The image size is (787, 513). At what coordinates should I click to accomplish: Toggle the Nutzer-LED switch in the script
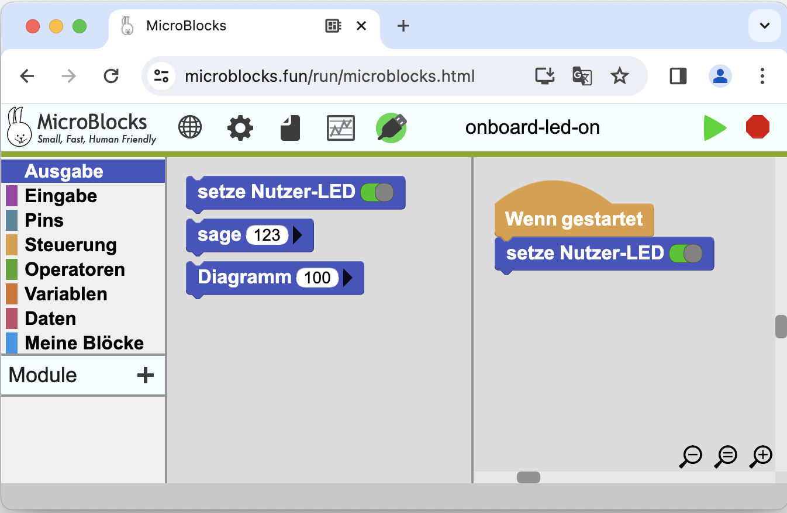coord(686,253)
